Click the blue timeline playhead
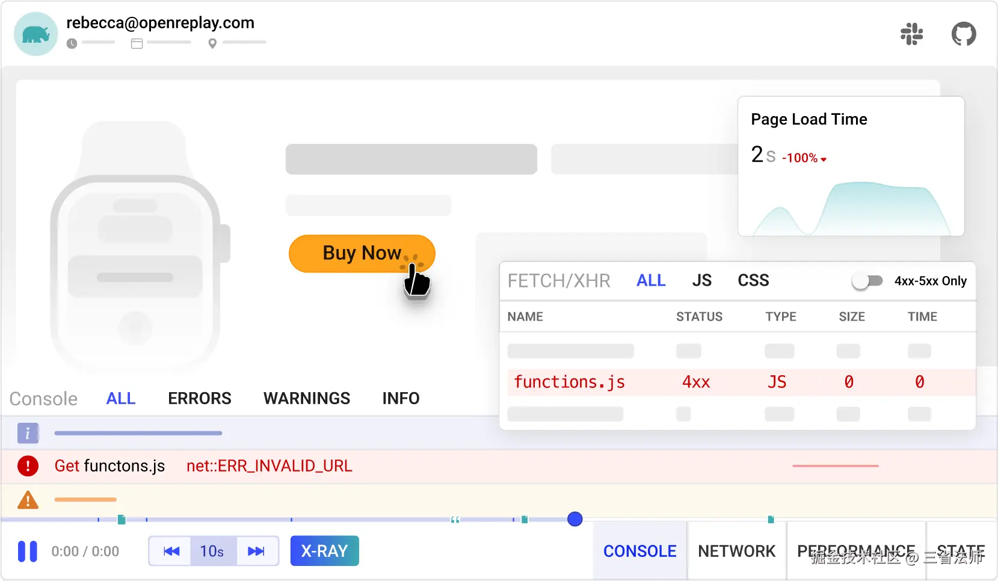The width and height of the screenshot is (998, 581). (575, 519)
